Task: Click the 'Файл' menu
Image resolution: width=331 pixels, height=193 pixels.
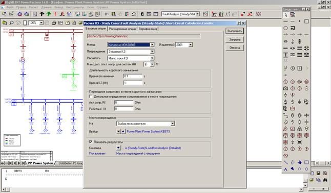Action: click(10, 7)
